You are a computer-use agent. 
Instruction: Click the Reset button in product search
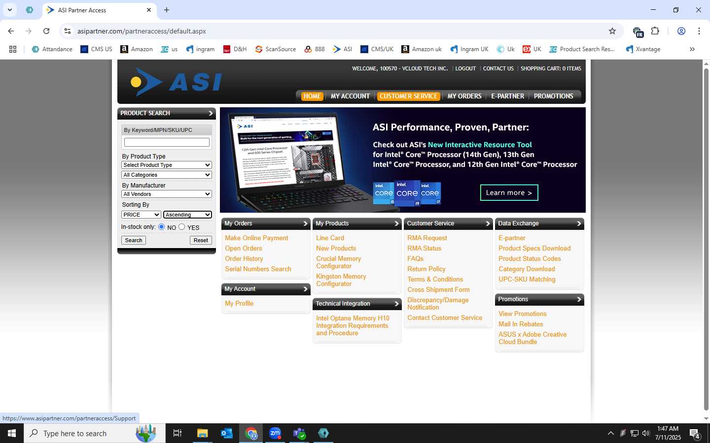tap(201, 240)
